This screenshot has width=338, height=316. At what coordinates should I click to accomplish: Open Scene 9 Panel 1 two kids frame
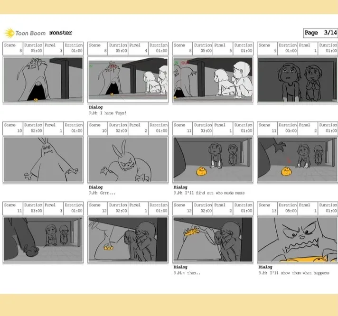tap(298, 80)
